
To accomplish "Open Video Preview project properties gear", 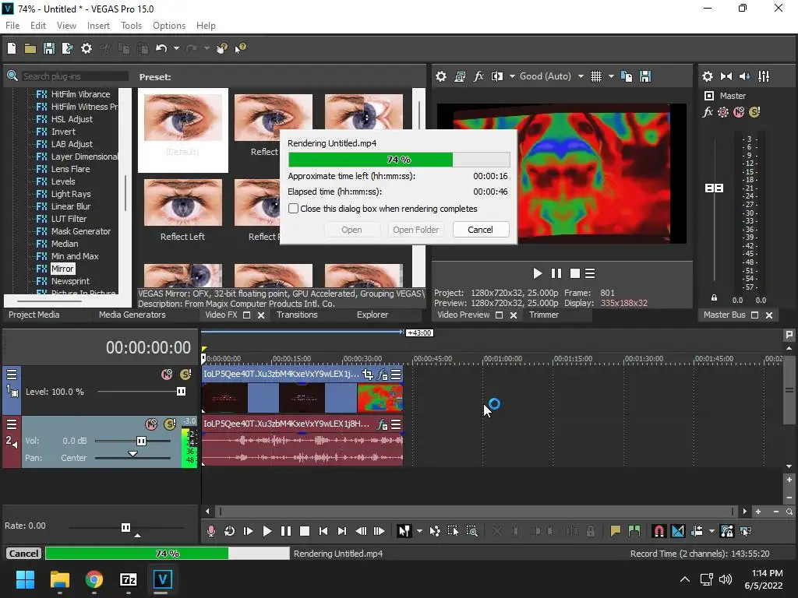I will point(441,76).
